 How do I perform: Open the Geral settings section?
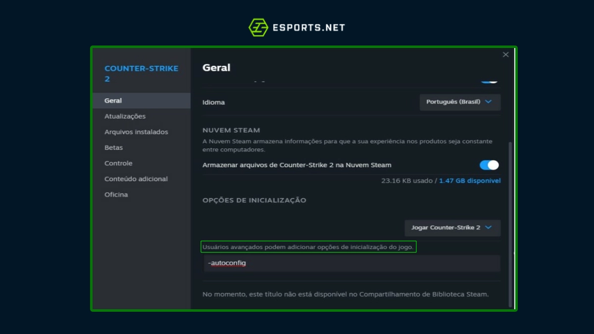coord(141,100)
